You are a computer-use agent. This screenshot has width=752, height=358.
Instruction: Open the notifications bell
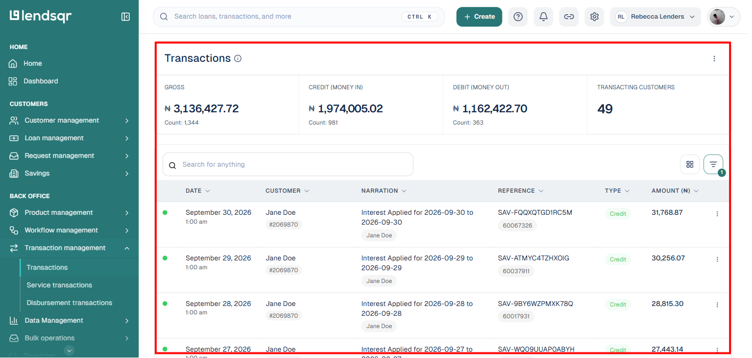[543, 17]
